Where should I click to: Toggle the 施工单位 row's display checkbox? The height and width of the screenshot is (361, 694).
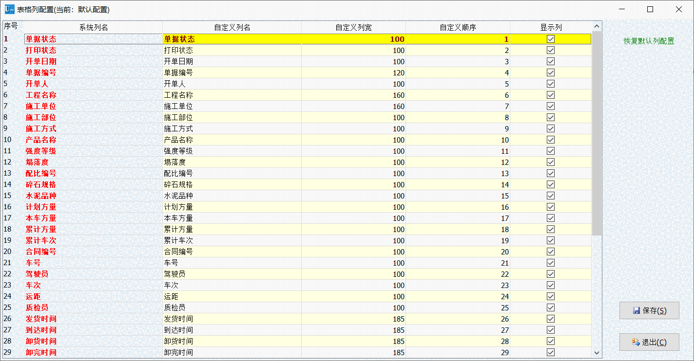[x=551, y=106]
